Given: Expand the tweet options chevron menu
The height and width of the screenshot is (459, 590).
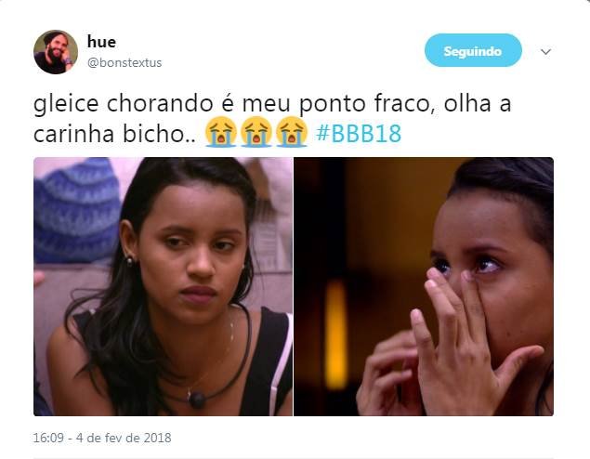Looking at the screenshot, I should point(545,51).
